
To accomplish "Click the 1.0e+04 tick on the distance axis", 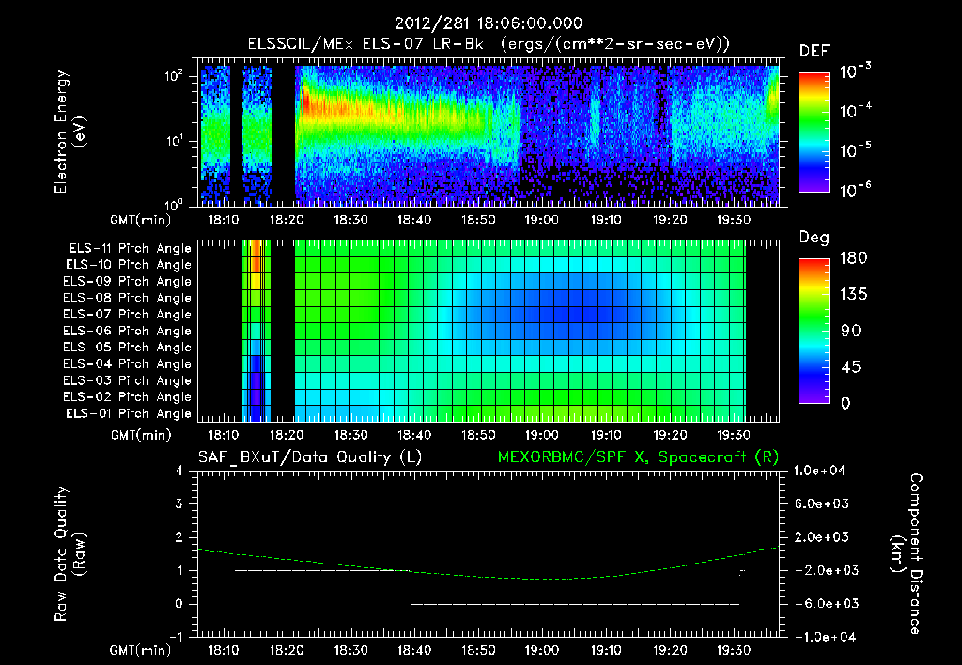I will click(819, 471).
